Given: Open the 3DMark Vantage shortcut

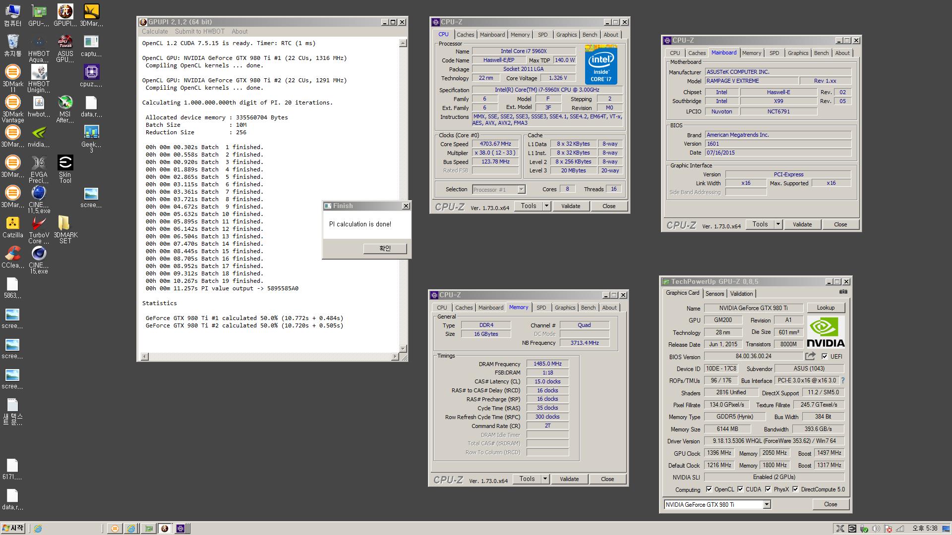Looking at the screenshot, I should (x=13, y=108).
